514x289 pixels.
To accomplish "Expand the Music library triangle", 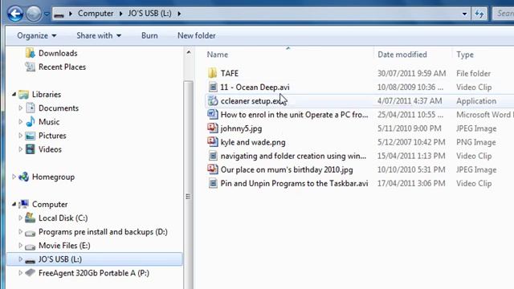I will (20, 121).
